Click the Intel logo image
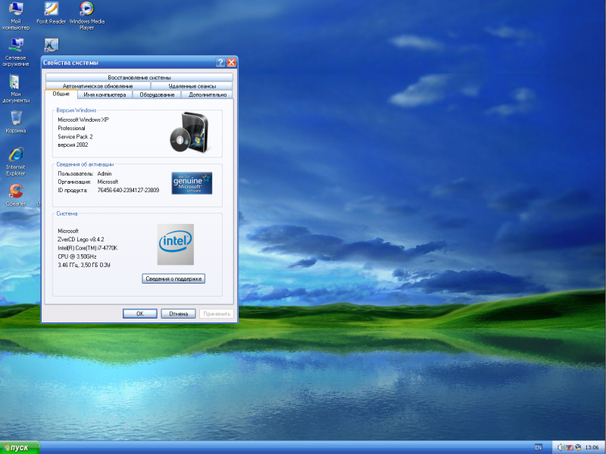 (x=176, y=244)
